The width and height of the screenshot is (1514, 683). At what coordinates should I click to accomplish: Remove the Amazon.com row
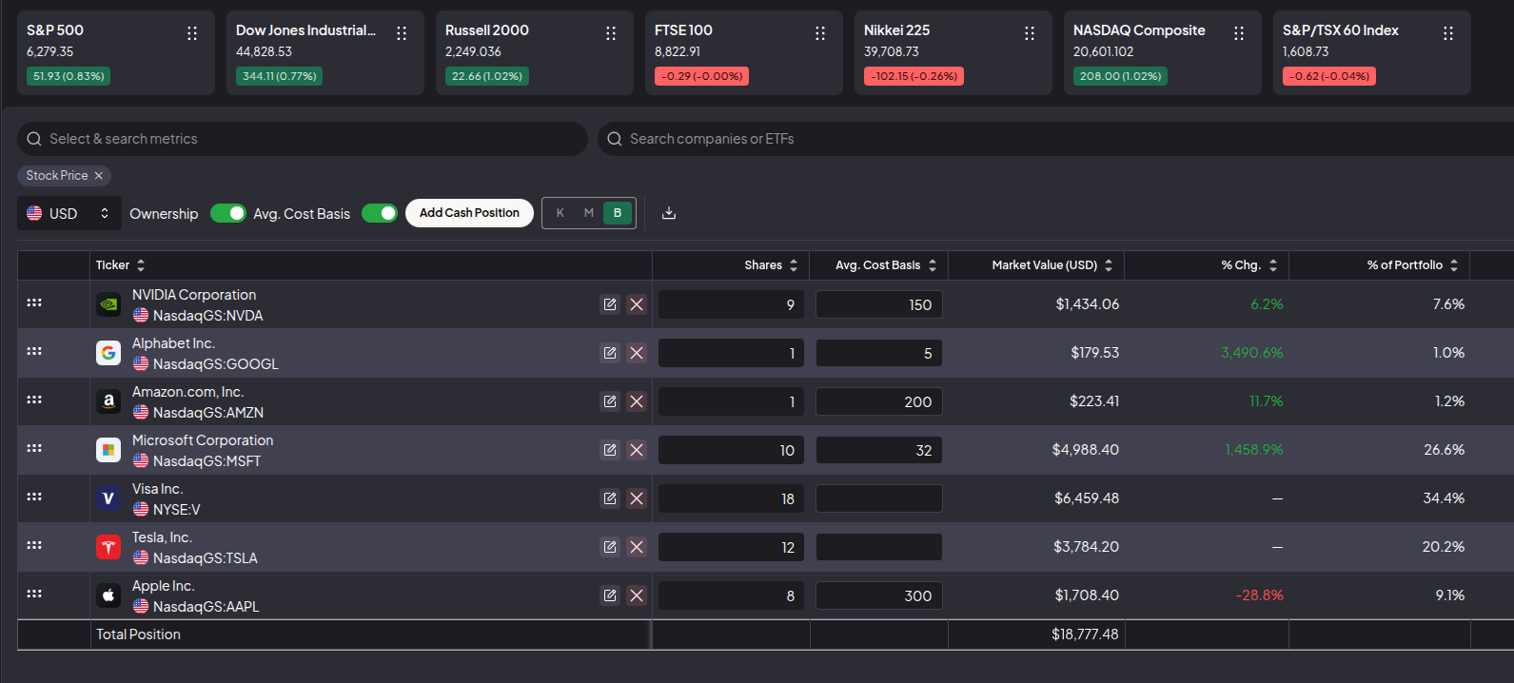tap(637, 401)
